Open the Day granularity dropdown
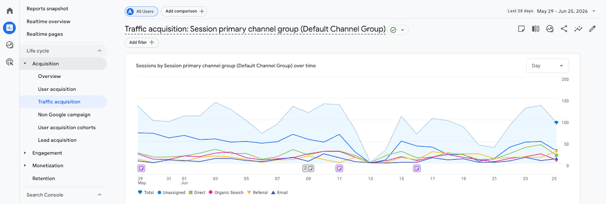606x204 pixels. (547, 66)
